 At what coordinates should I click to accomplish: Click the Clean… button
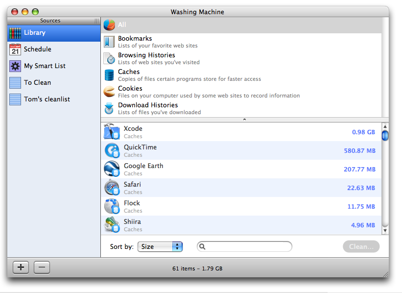(361, 246)
